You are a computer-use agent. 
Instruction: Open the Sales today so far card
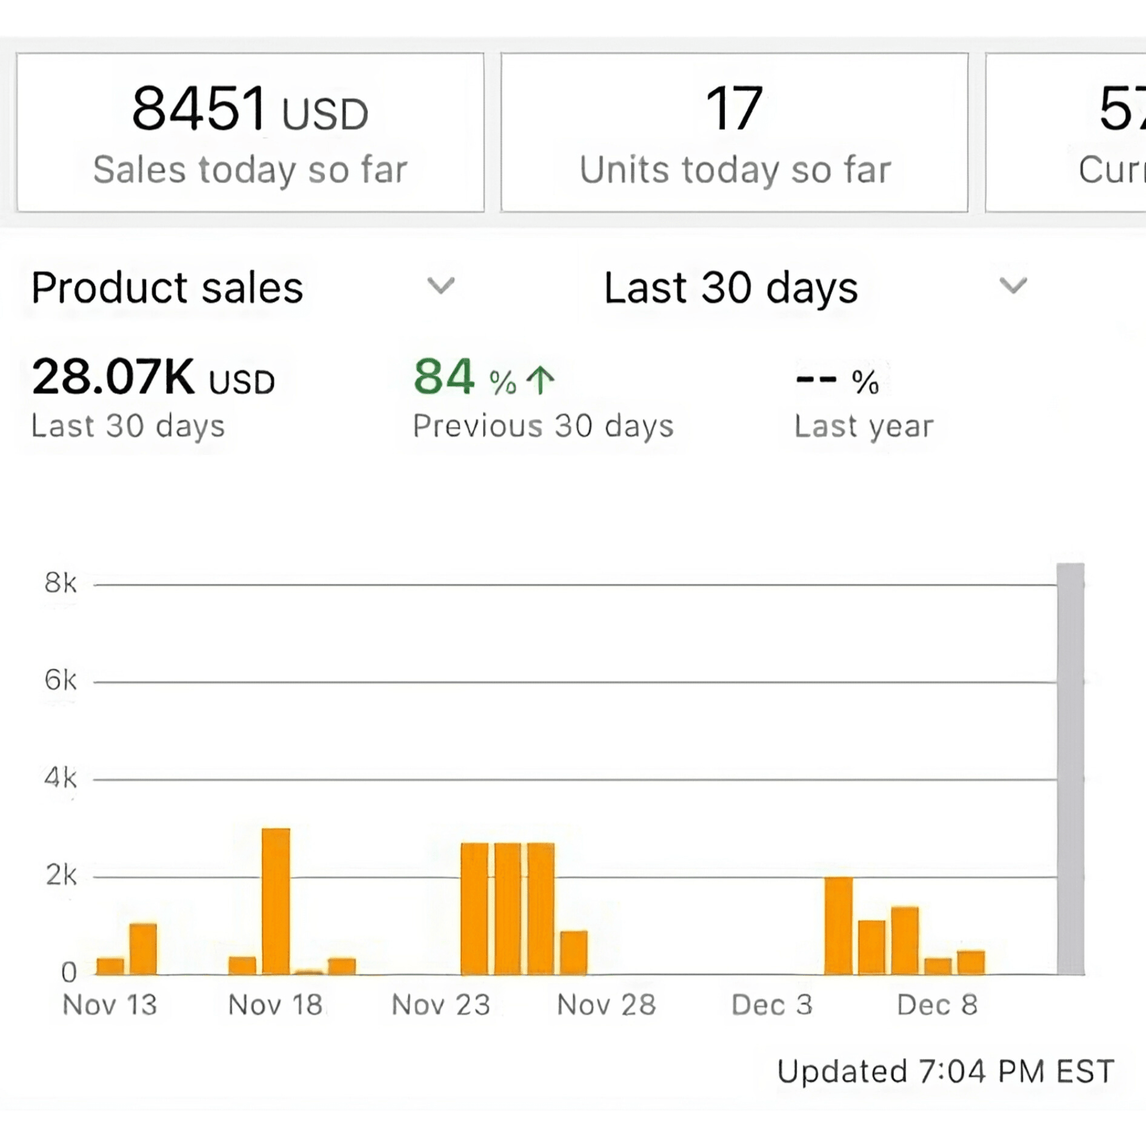point(250,132)
